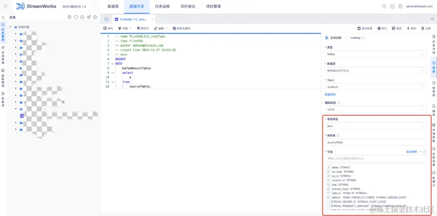This screenshot has width=437, height=216.
Task: Click the JSON sample input under 字段
Action: coord(375,159)
